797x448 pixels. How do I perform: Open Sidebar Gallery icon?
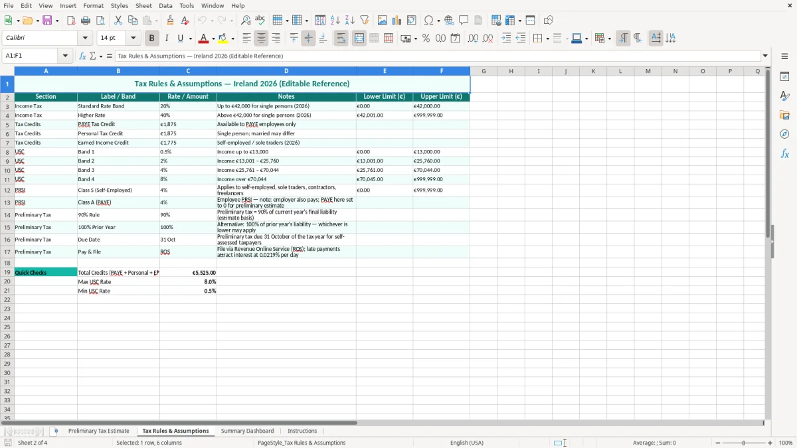click(784, 115)
